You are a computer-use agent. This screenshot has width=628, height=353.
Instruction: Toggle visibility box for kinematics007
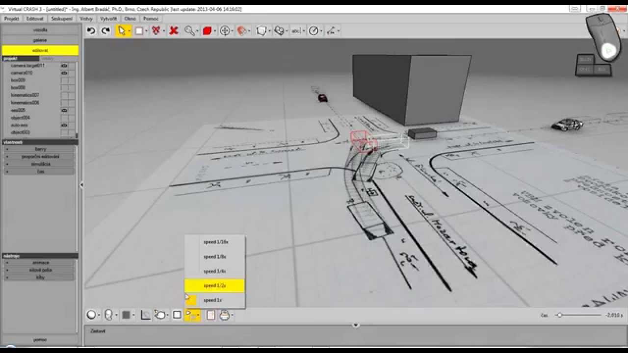pyautogui.click(x=64, y=95)
